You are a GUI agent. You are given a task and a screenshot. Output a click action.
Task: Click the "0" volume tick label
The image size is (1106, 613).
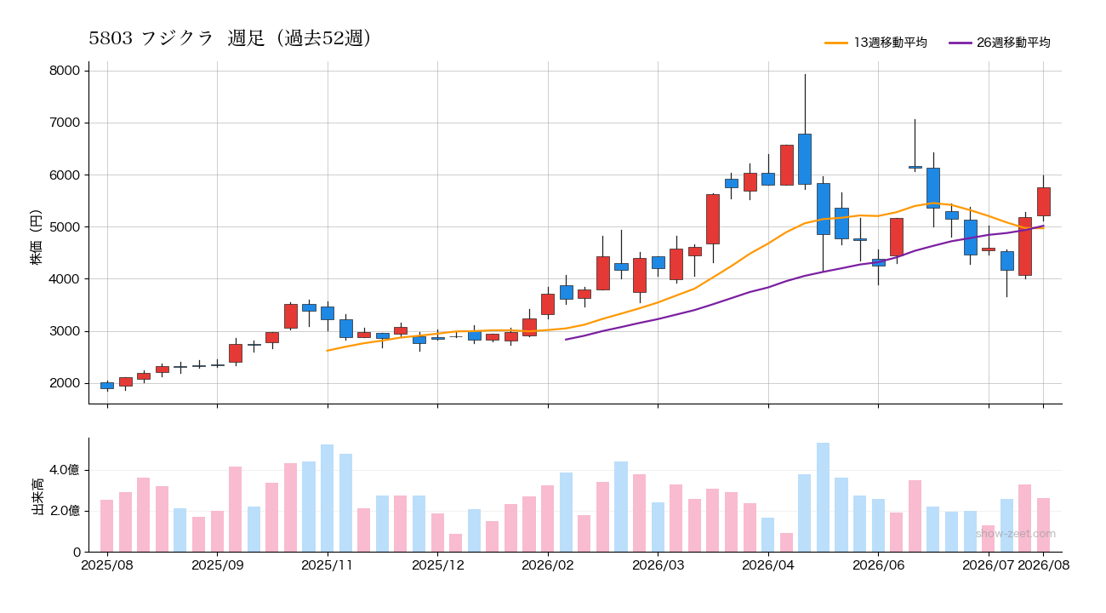coord(77,552)
